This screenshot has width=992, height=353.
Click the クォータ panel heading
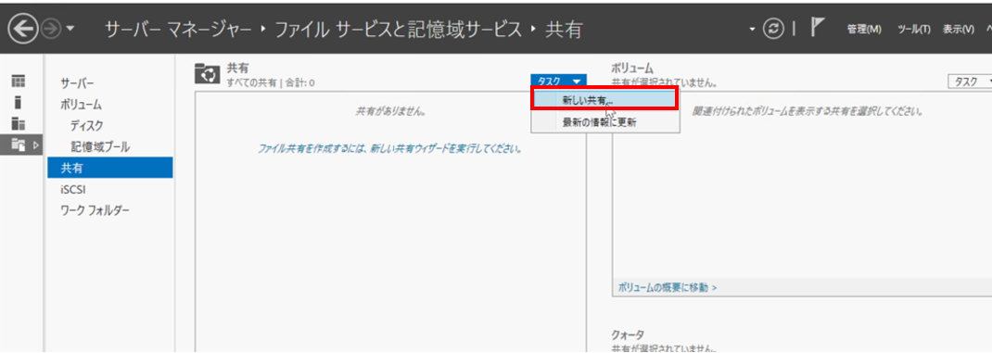point(628,334)
